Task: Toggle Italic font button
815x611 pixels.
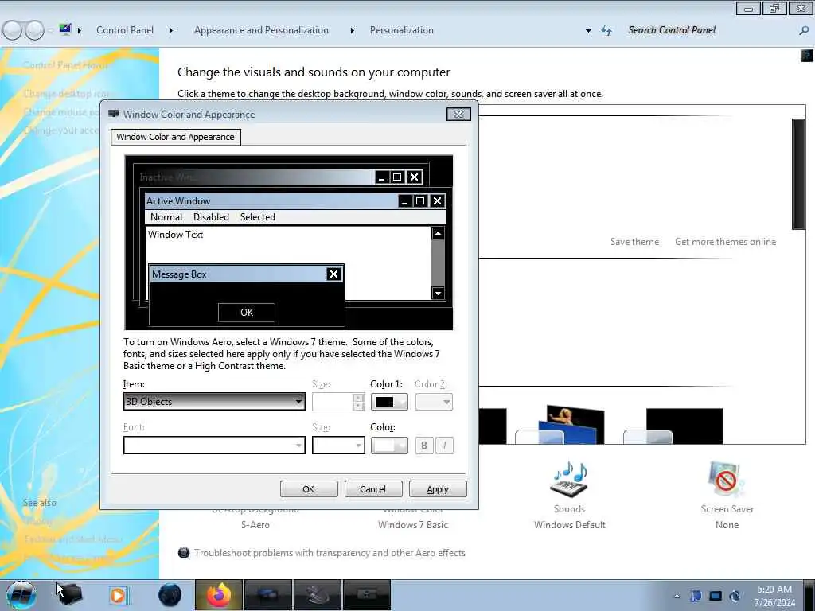Action: 444,446
